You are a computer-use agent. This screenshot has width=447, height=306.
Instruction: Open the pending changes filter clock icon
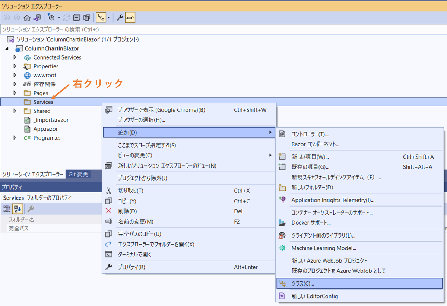tap(51, 17)
